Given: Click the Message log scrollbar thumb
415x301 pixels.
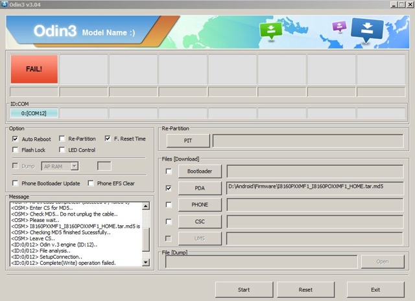Looking at the screenshot, I should [x=146, y=239].
